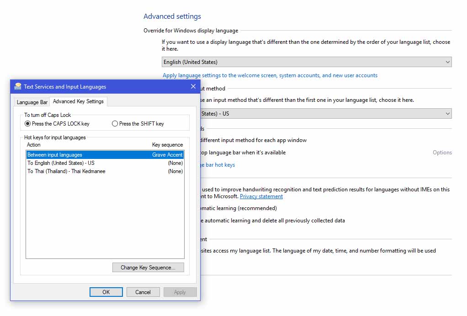Click the Advanced settings heading
The image size is (467, 316).
172,16
